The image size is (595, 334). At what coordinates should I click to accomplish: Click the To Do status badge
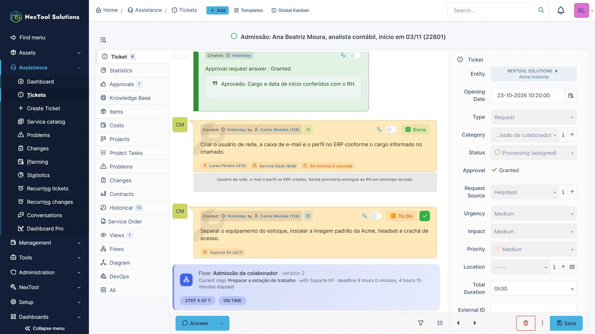point(402,216)
